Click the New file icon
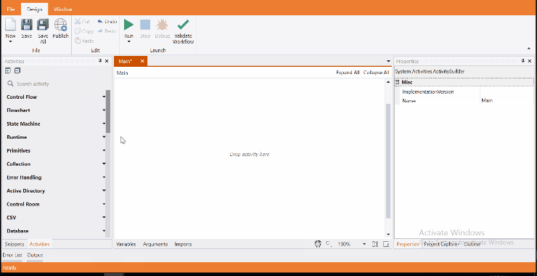This screenshot has width=537, height=276. point(11,25)
